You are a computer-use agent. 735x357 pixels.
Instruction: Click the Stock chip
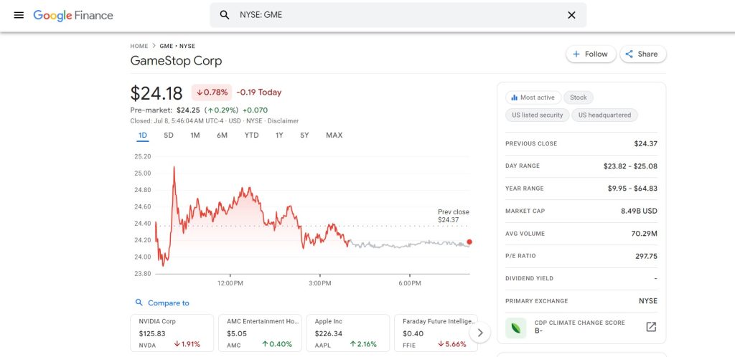(579, 97)
